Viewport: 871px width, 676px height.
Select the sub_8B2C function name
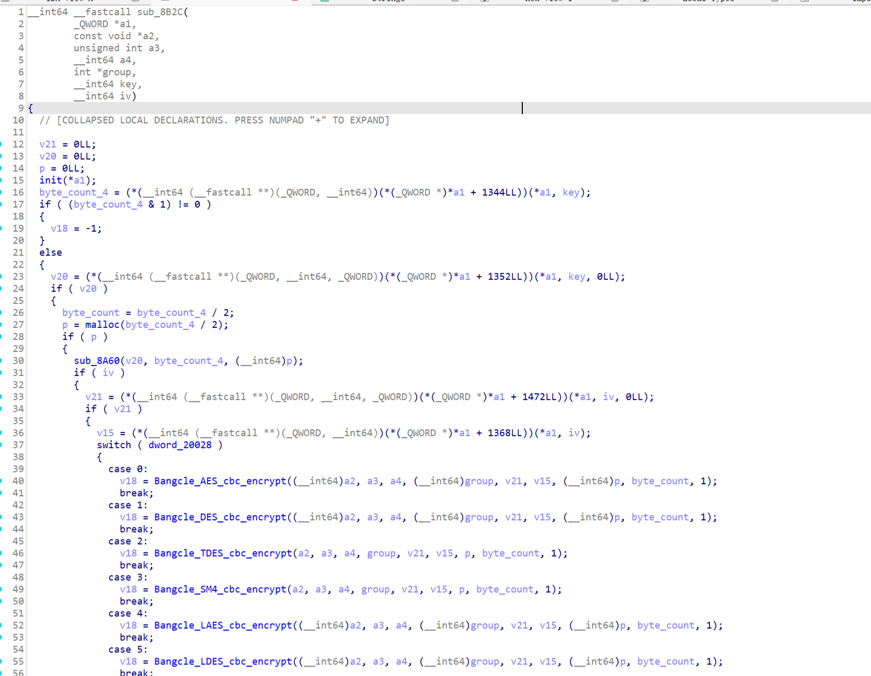tap(159, 12)
